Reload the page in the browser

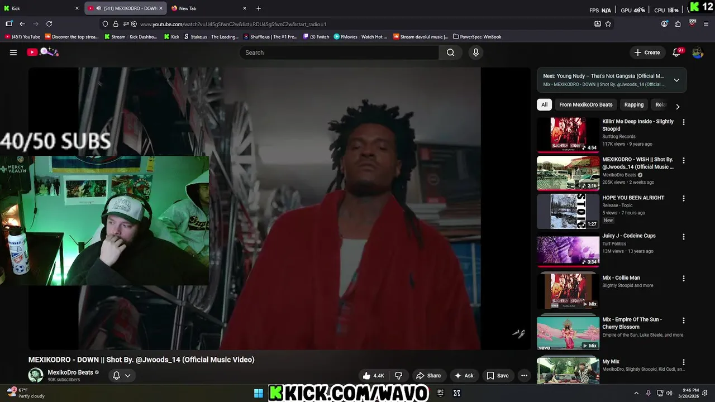coord(49,24)
